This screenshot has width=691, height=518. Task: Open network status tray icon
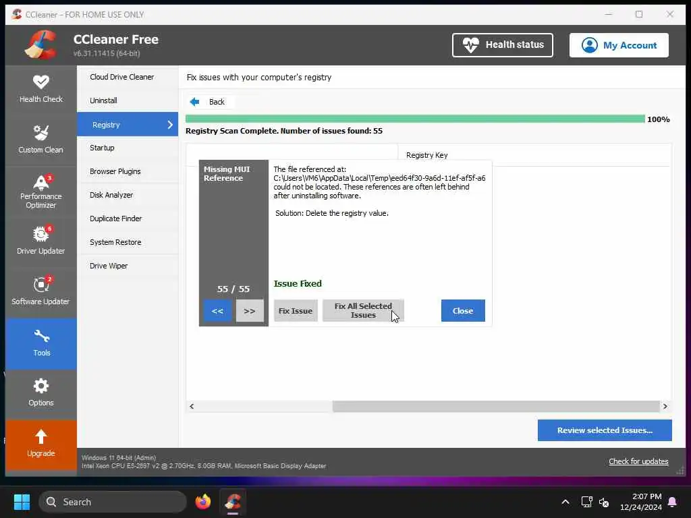[586, 502]
